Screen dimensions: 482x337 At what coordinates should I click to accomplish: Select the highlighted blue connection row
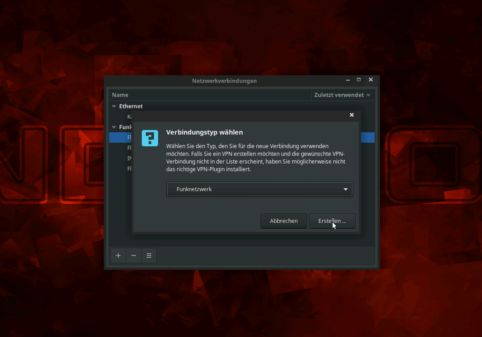click(368, 137)
